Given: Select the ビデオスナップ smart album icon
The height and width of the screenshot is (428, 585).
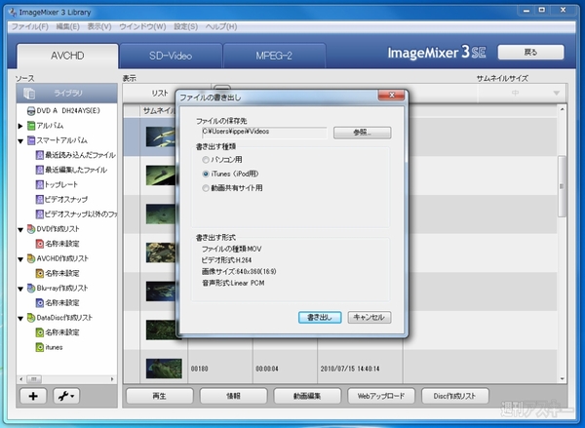Looking at the screenshot, I should point(36,198).
